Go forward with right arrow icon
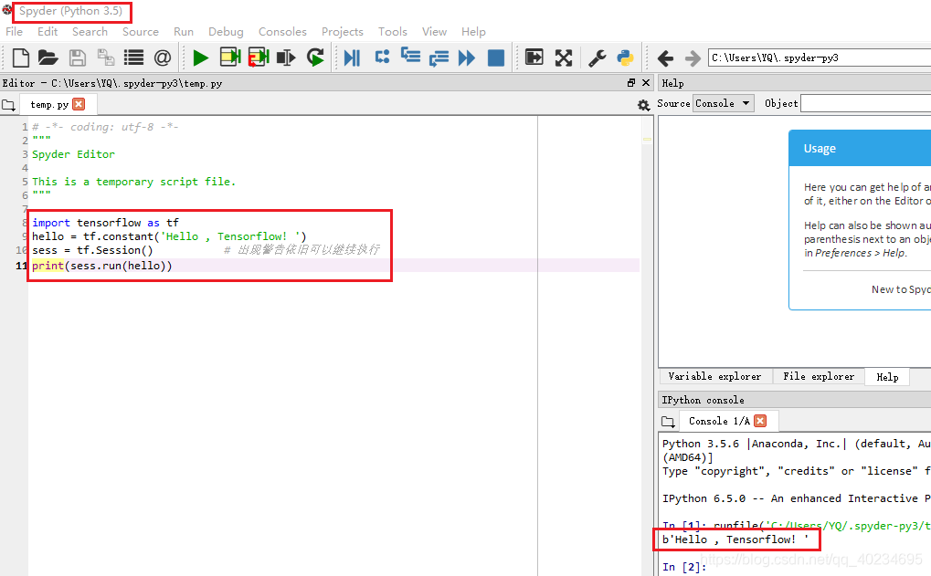The height and width of the screenshot is (576, 931). tap(693, 58)
